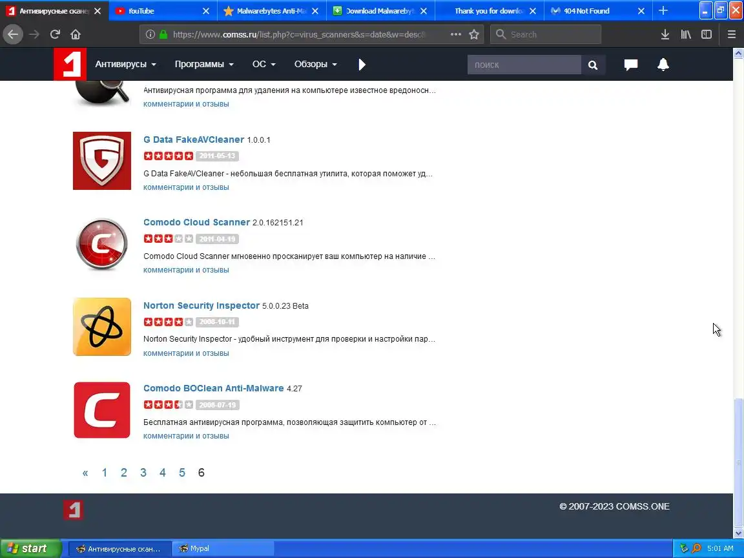Open the library bookshelf icon
This screenshot has height=558, width=744.
pos(686,34)
